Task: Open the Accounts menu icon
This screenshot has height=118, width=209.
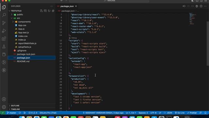Action: pos(4,99)
